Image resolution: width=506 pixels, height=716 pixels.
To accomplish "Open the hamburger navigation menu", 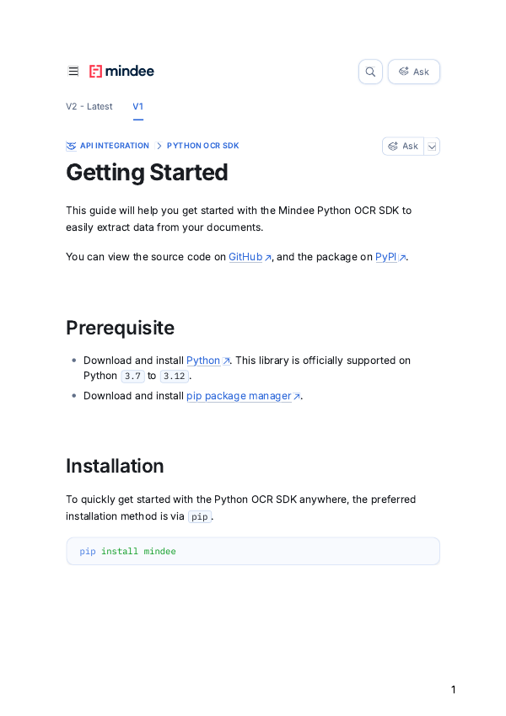I will (73, 71).
